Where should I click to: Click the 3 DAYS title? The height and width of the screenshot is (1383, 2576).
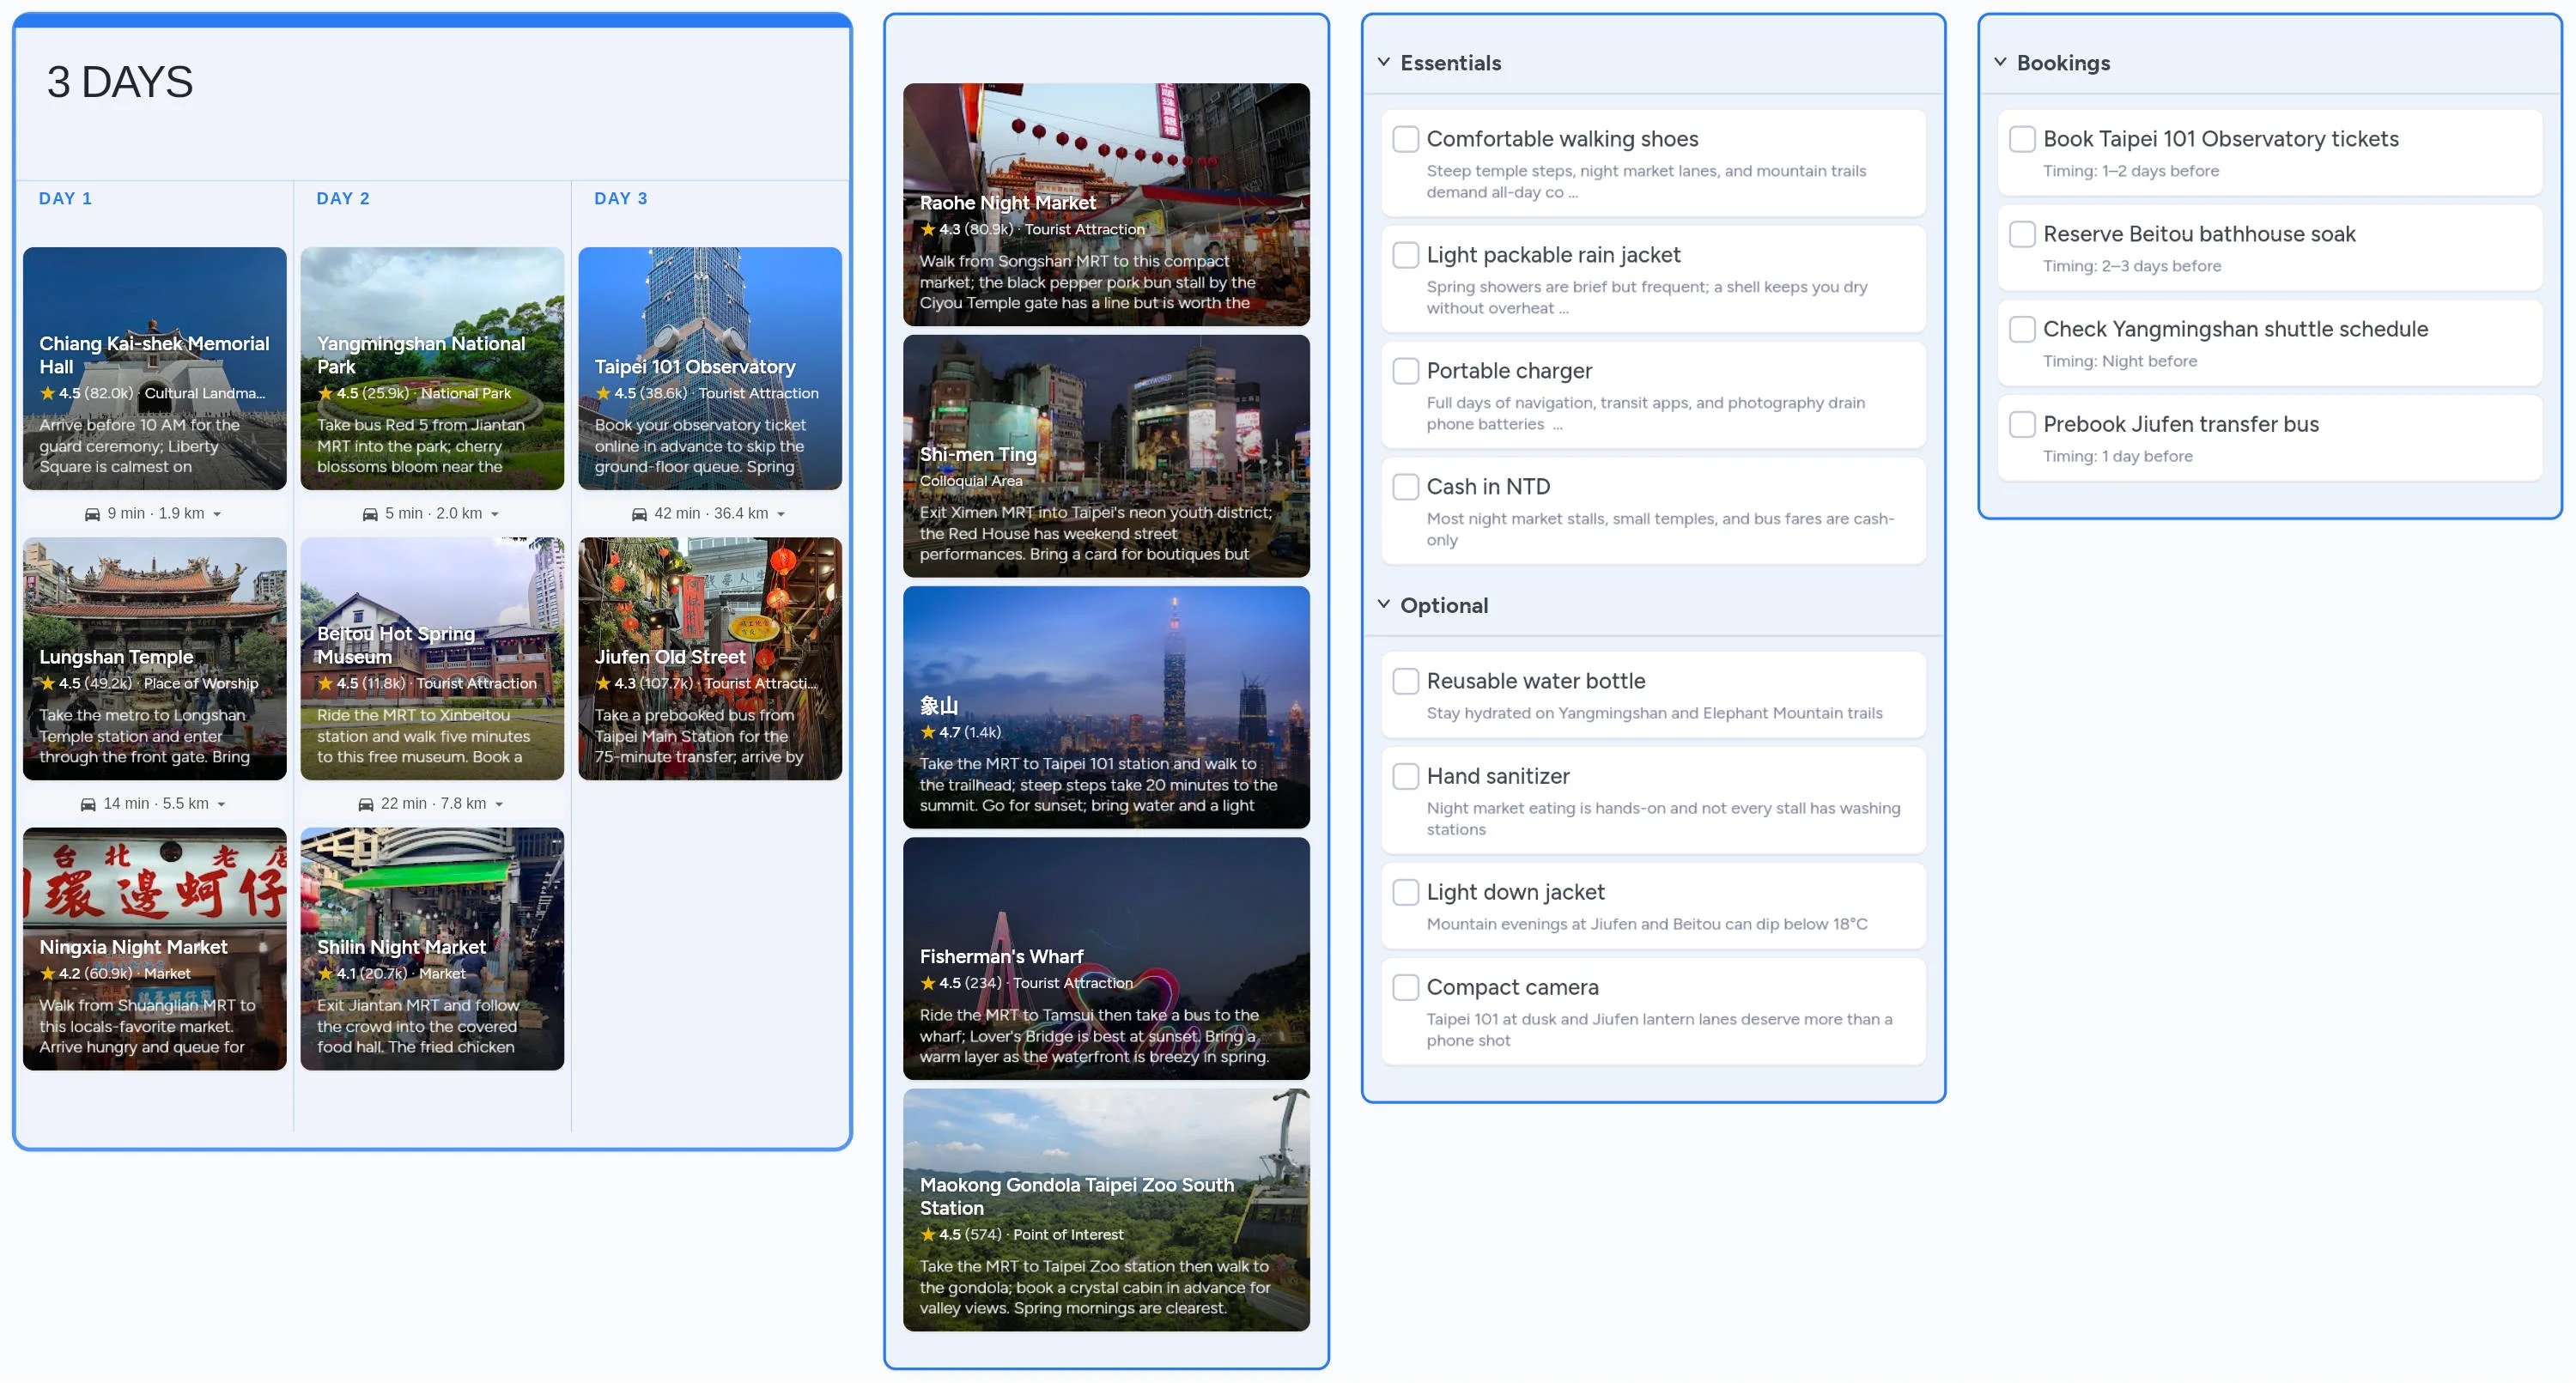point(120,81)
